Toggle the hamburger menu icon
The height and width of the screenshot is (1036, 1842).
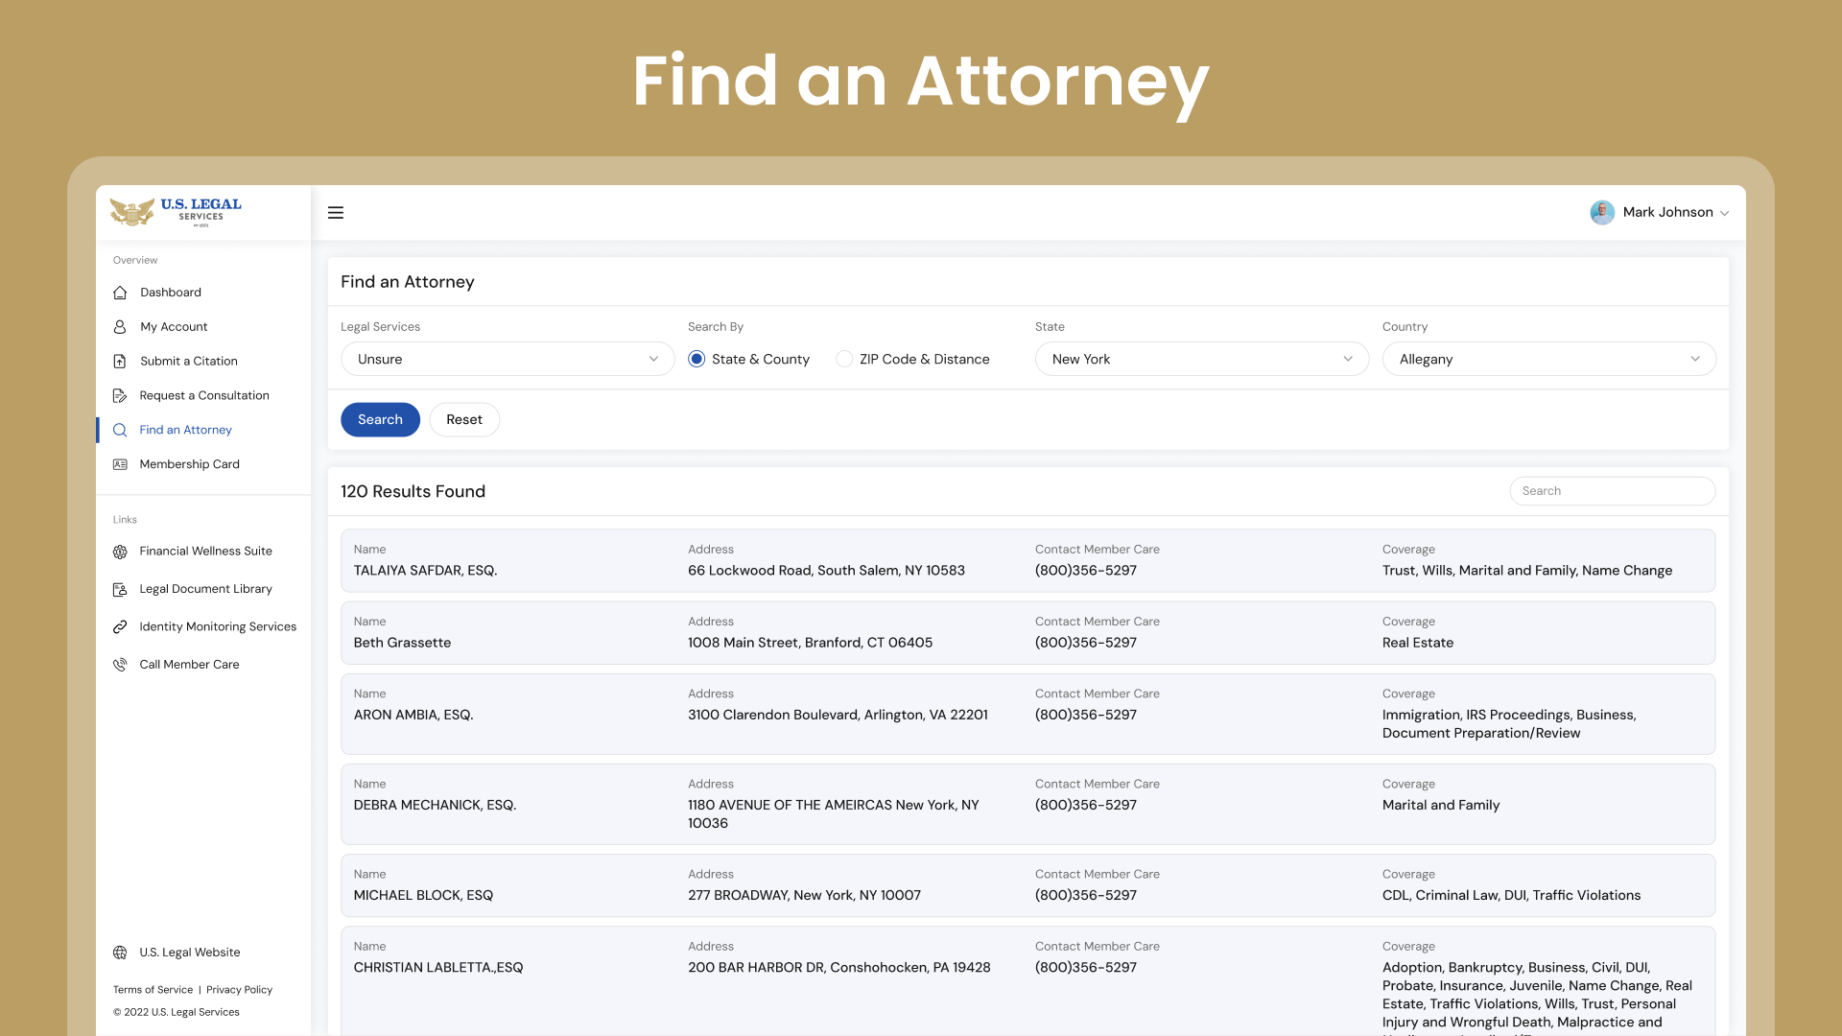click(x=336, y=213)
